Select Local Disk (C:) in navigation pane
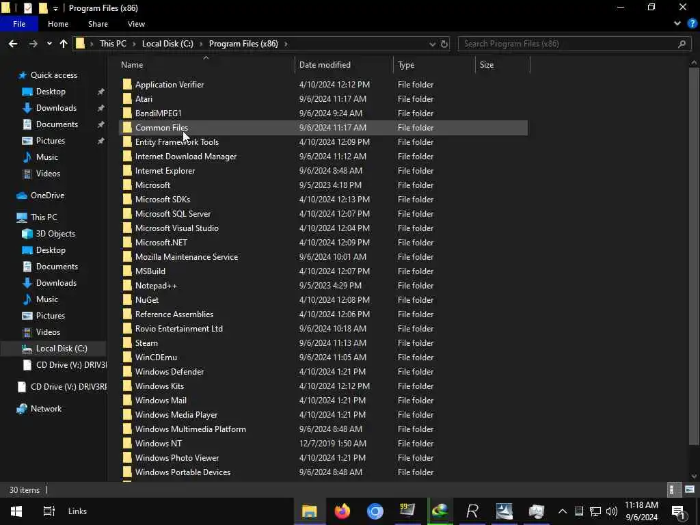Viewport: 700px width, 525px height. click(61, 349)
